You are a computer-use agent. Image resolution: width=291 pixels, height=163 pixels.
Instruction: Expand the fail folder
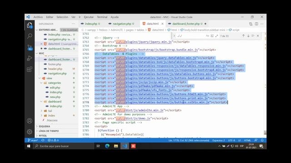click(41, 111)
